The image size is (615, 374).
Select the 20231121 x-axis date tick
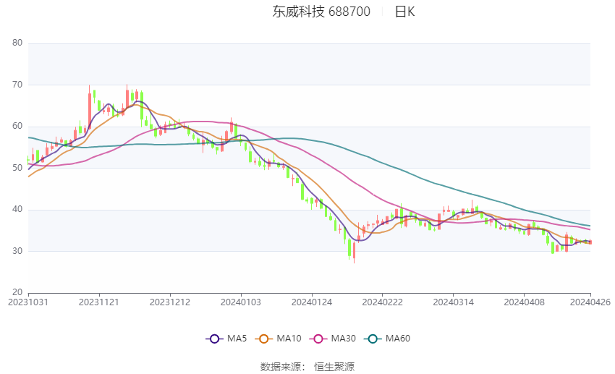click(99, 302)
